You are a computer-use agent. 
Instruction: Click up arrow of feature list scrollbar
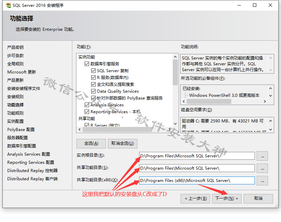pyautogui.click(x=175, y=57)
